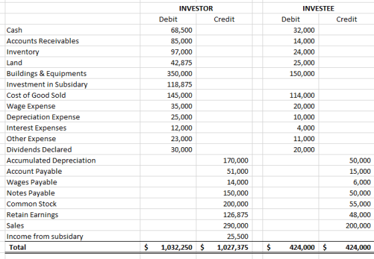Click investor retained earnings 126,875
Screen dimensions: 374x259
(236, 215)
